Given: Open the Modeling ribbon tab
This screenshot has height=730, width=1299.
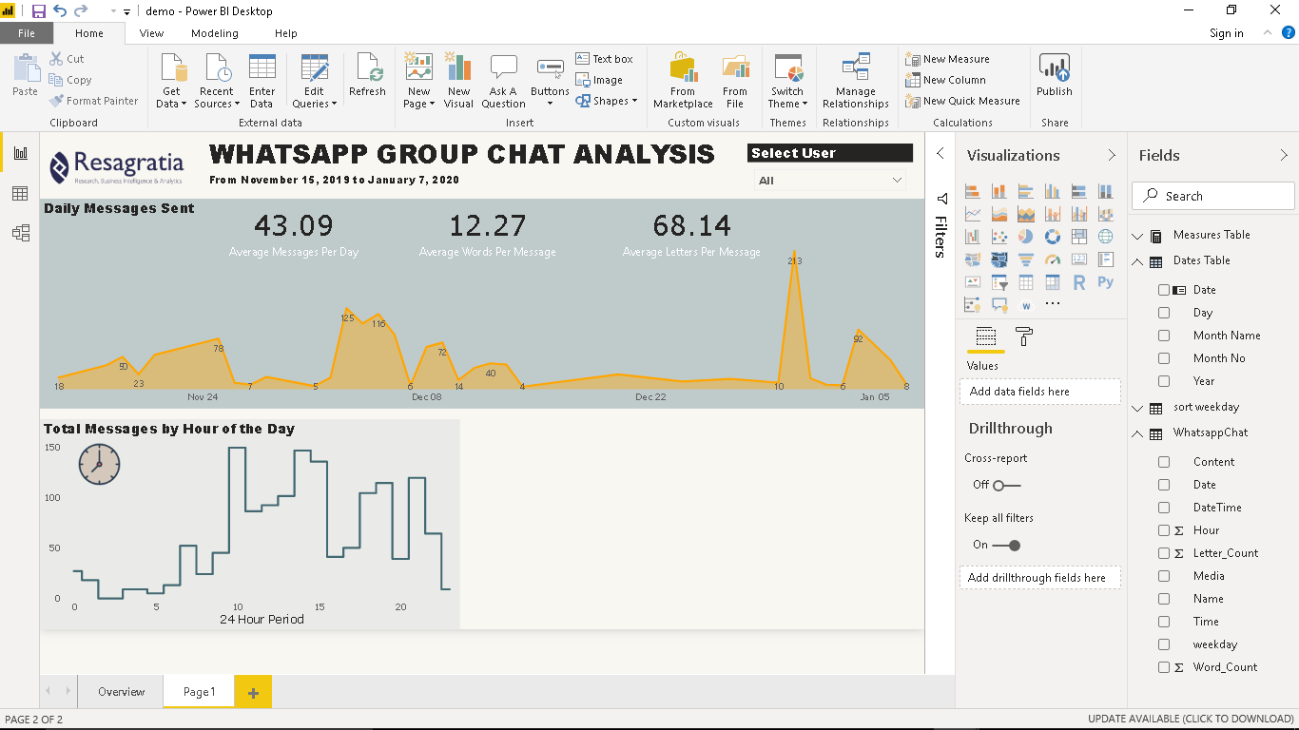Looking at the screenshot, I should click(214, 33).
